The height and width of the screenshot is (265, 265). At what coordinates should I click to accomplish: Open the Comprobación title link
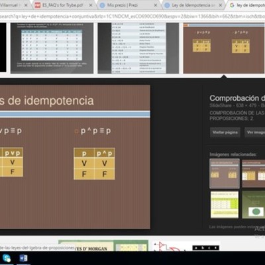tap(237, 98)
